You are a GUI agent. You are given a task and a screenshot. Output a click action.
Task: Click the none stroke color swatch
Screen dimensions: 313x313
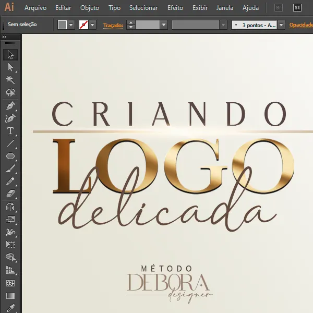83,25
